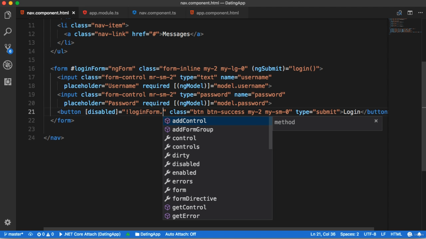Choose addFormGroup from the suggestion list

tap(216, 130)
